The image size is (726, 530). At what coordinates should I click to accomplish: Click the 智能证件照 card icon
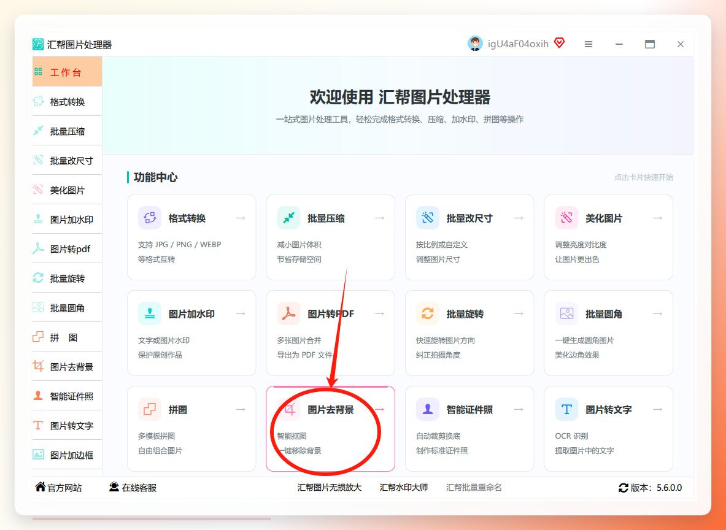tap(427, 409)
